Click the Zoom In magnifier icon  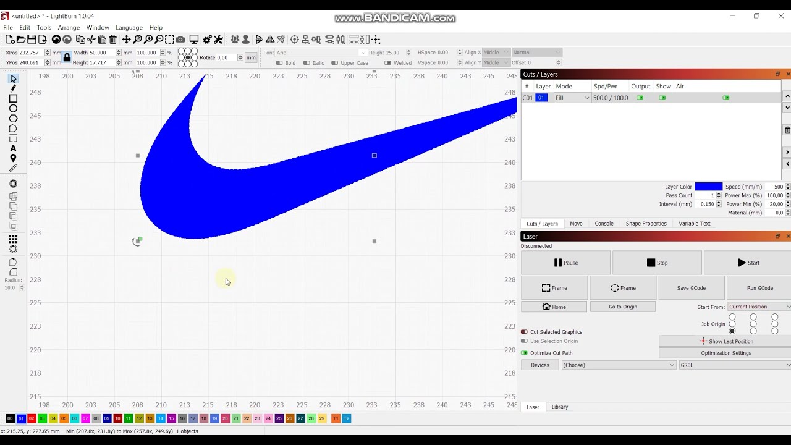pyautogui.click(x=148, y=40)
